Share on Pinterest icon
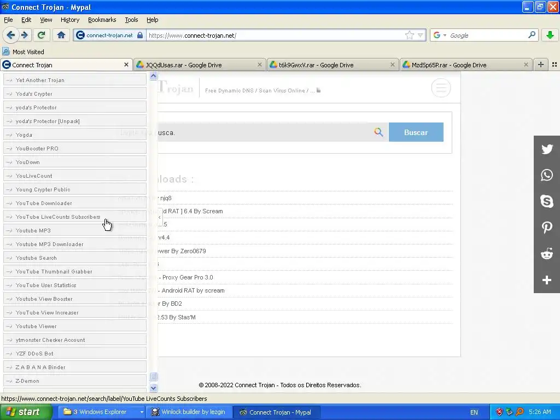The image size is (560, 420). click(x=547, y=227)
